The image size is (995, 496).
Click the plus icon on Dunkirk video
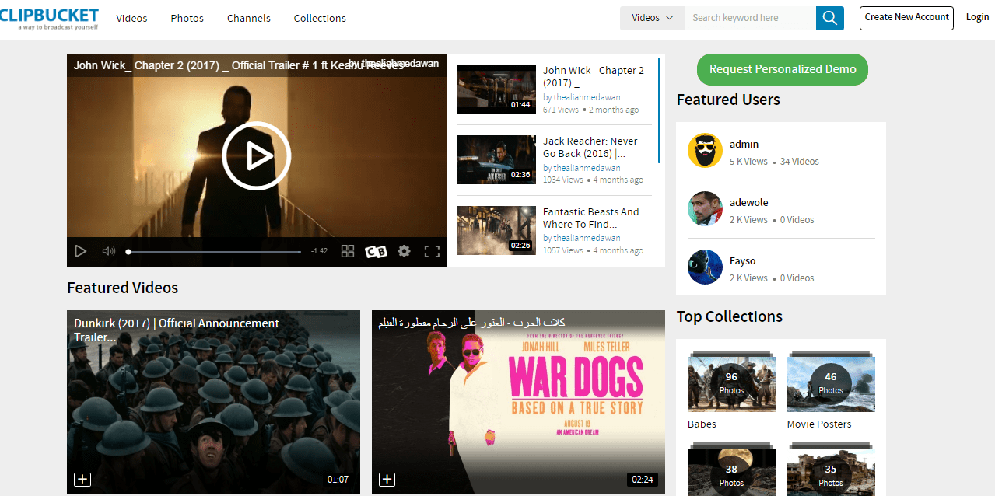coord(82,480)
